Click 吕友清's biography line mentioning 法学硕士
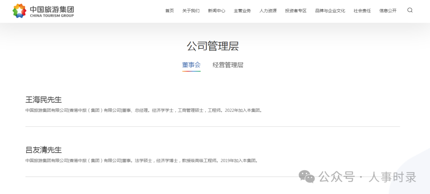 coord(142,161)
